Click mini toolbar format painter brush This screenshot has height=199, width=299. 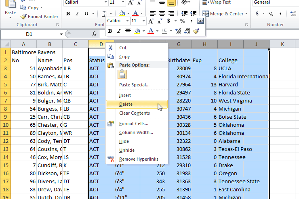196,31
